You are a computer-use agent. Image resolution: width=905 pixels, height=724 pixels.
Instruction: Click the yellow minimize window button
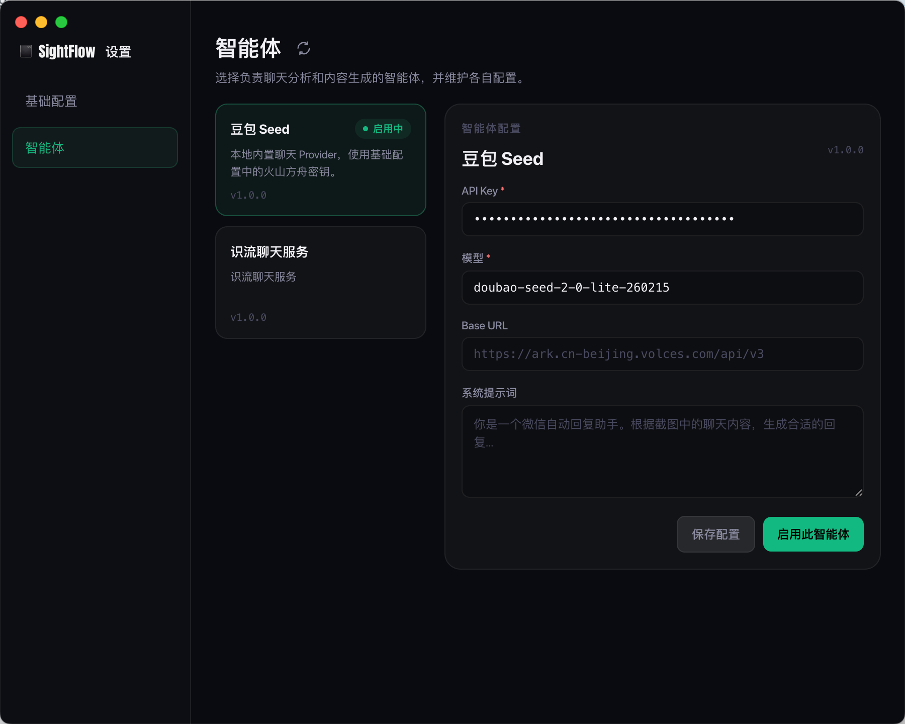(x=41, y=22)
